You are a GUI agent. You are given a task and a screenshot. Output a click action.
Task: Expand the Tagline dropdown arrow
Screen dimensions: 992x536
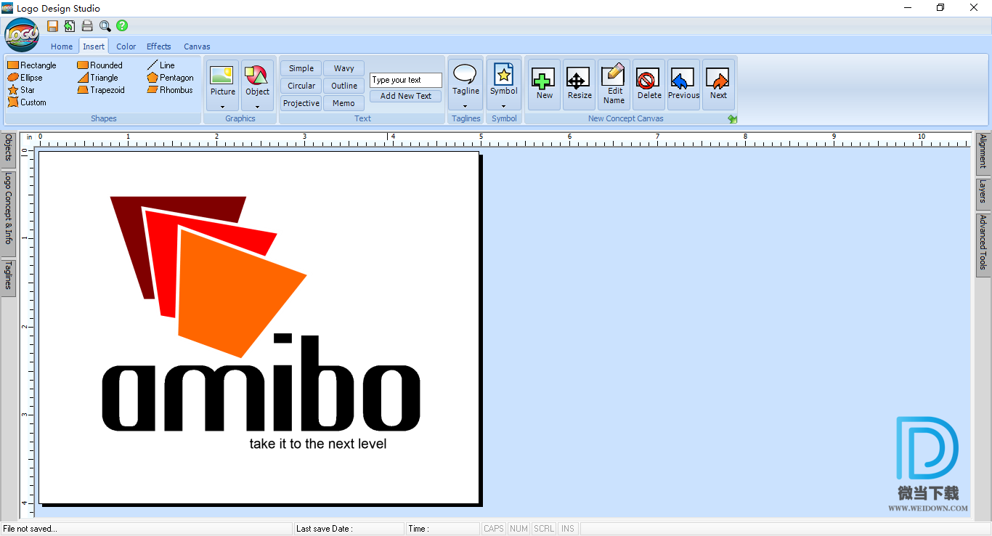[x=465, y=106]
